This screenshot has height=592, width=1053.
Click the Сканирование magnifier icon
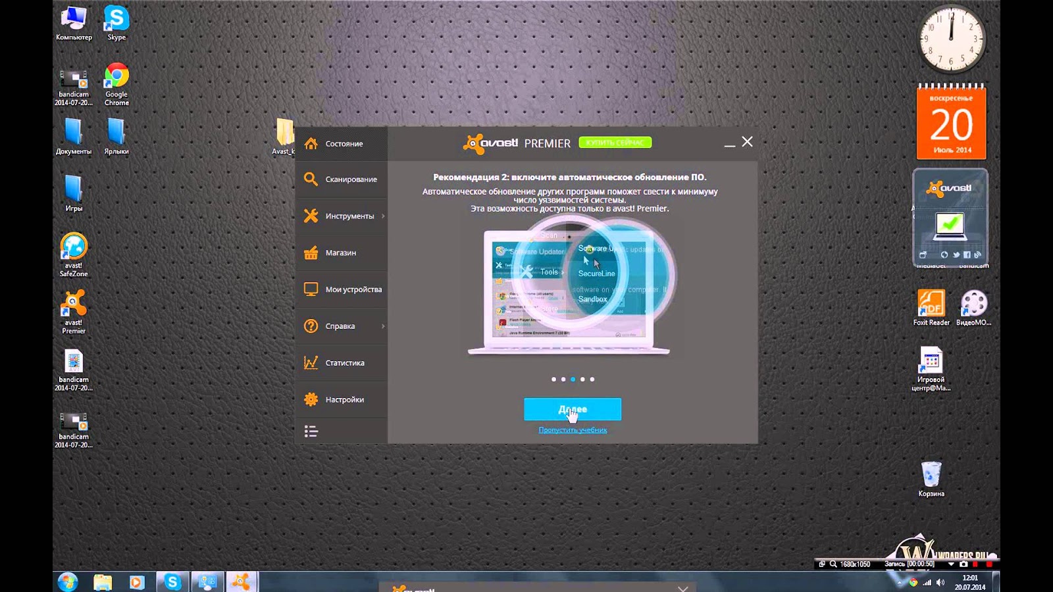point(311,179)
